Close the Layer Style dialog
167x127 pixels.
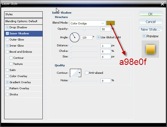tap(162, 4)
